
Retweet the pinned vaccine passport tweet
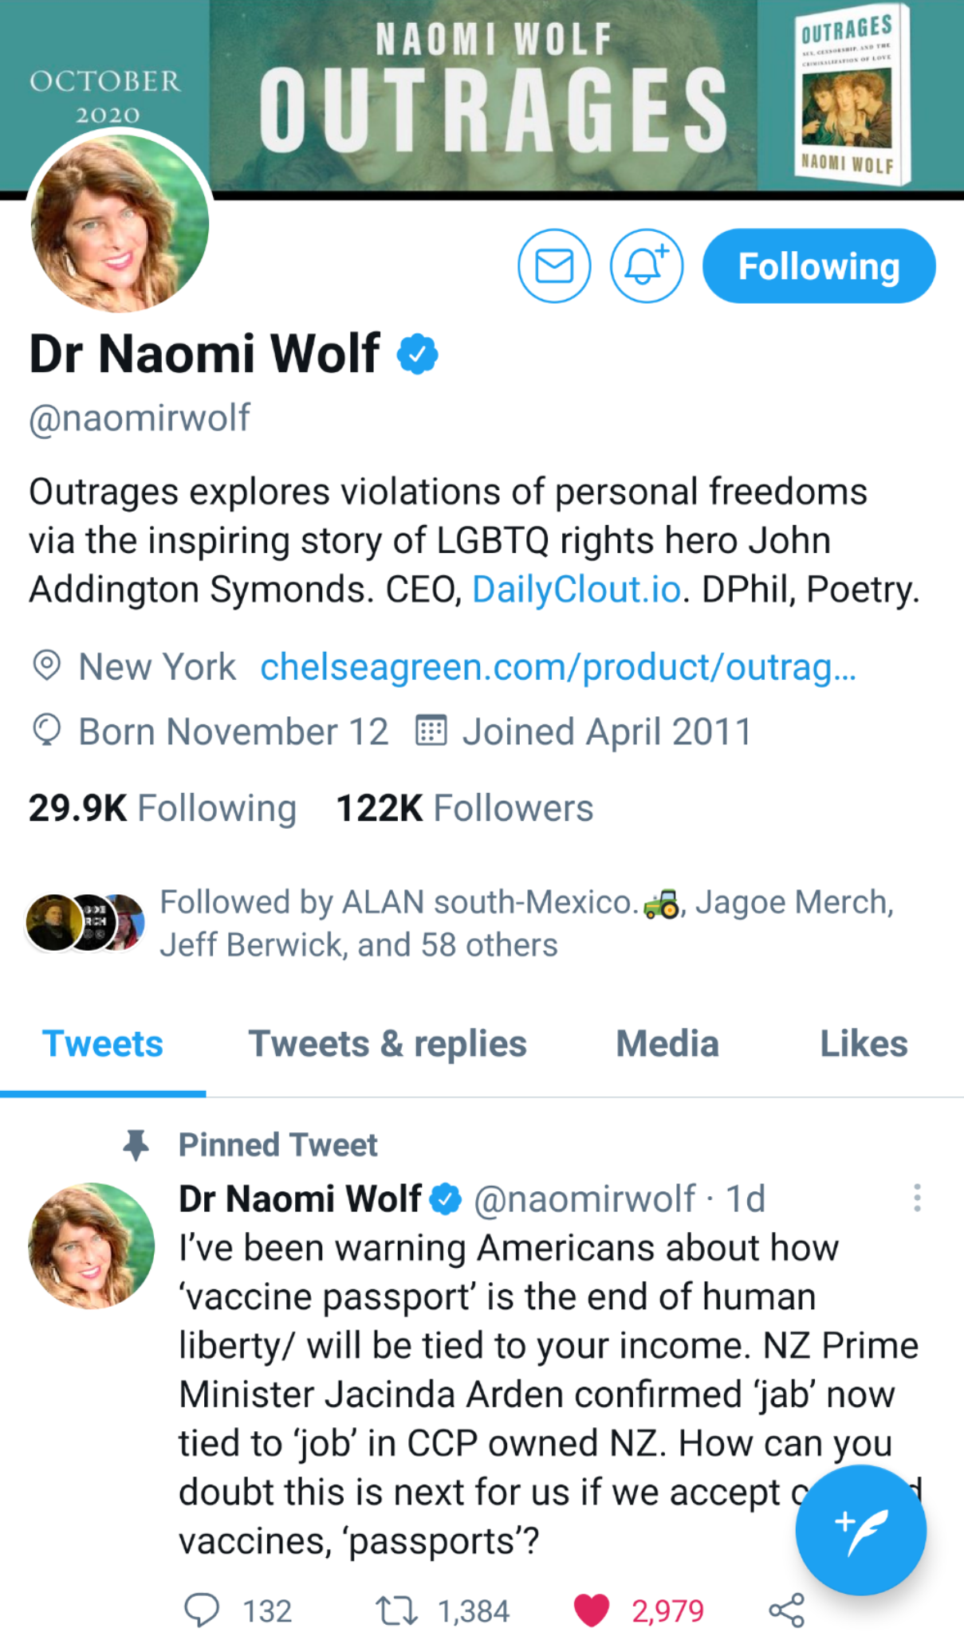click(x=397, y=1610)
